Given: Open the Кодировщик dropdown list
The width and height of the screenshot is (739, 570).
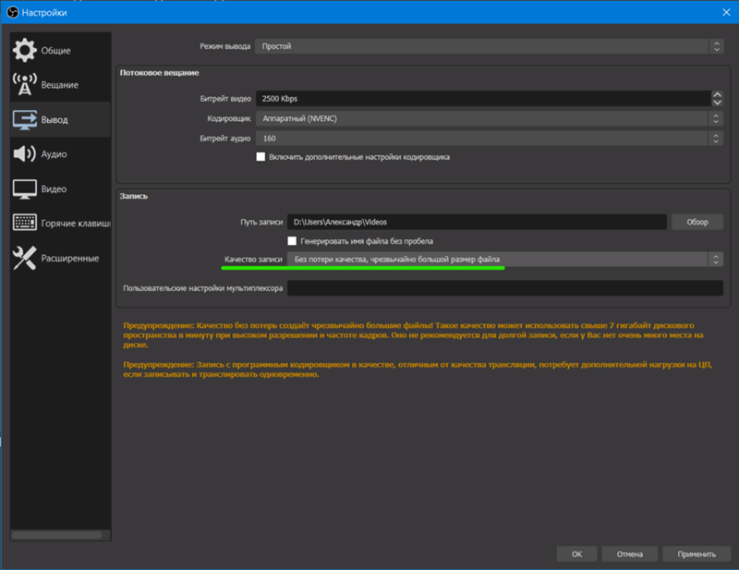Looking at the screenshot, I should 489,118.
